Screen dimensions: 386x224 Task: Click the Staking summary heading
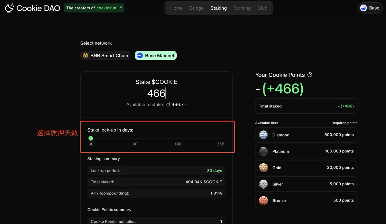pyautogui.click(x=104, y=159)
